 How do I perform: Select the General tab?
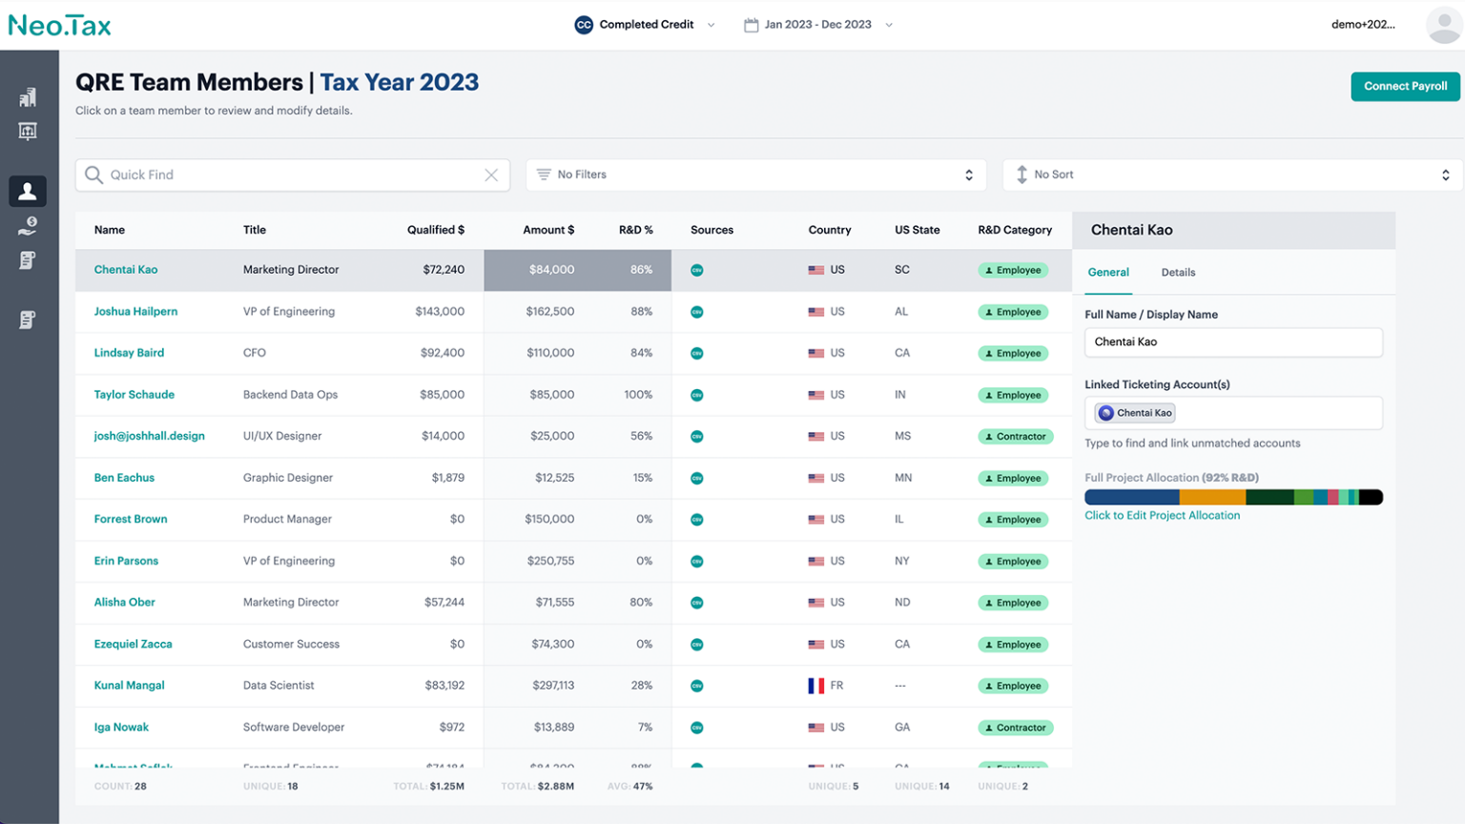click(x=1108, y=273)
